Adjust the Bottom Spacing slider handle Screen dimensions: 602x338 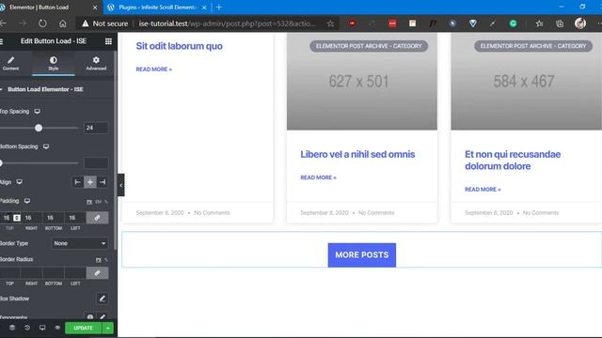[x=1, y=163]
